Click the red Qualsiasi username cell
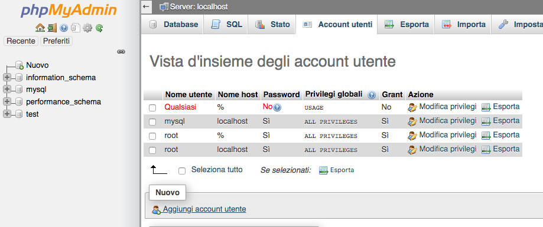Image resolution: width=543 pixels, height=227 pixels. click(x=180, y=107)
